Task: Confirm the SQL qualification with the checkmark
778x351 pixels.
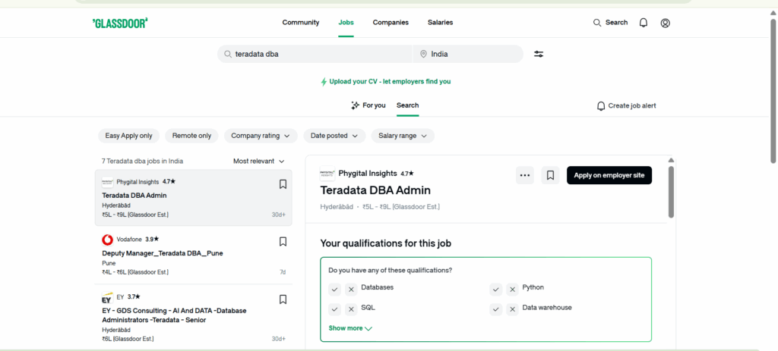Action: coord(335,309)
